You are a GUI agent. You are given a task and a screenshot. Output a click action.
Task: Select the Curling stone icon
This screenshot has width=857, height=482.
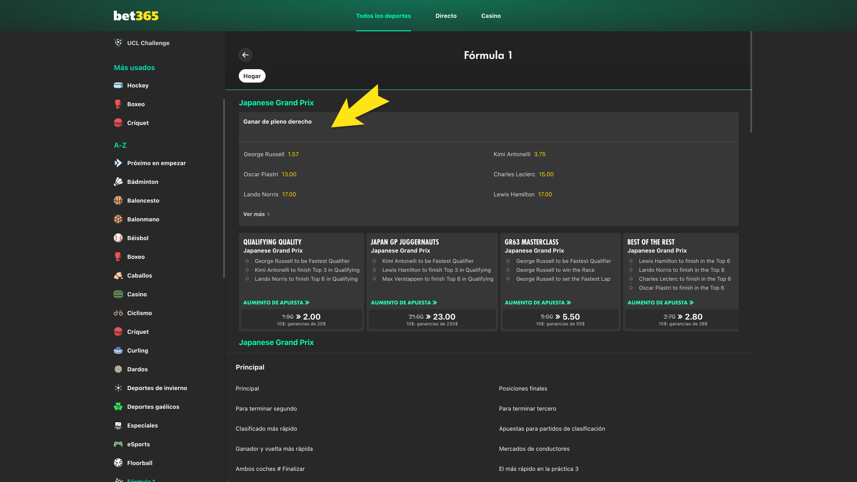coord(118,350)
